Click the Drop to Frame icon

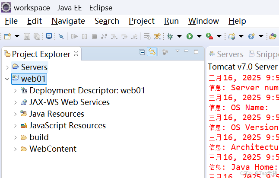147,36
